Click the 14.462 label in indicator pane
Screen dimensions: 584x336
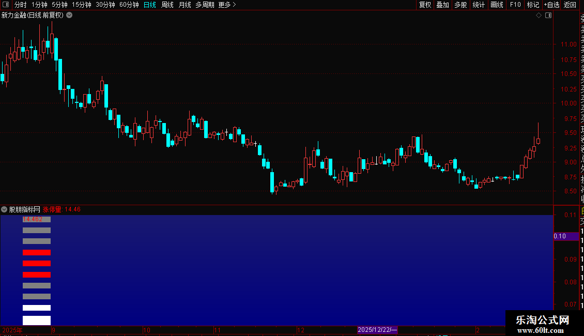pyautogui.click(x=33, y=219)
